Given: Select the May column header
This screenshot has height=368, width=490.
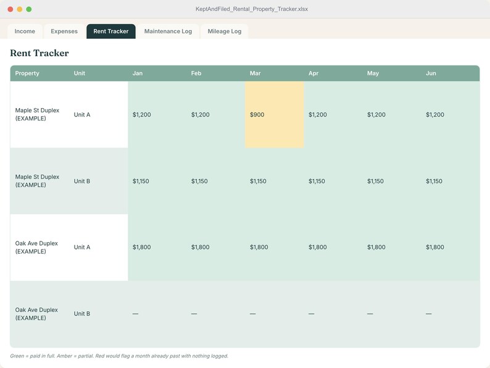Looking at the screenshot, I should pos(392,73).
